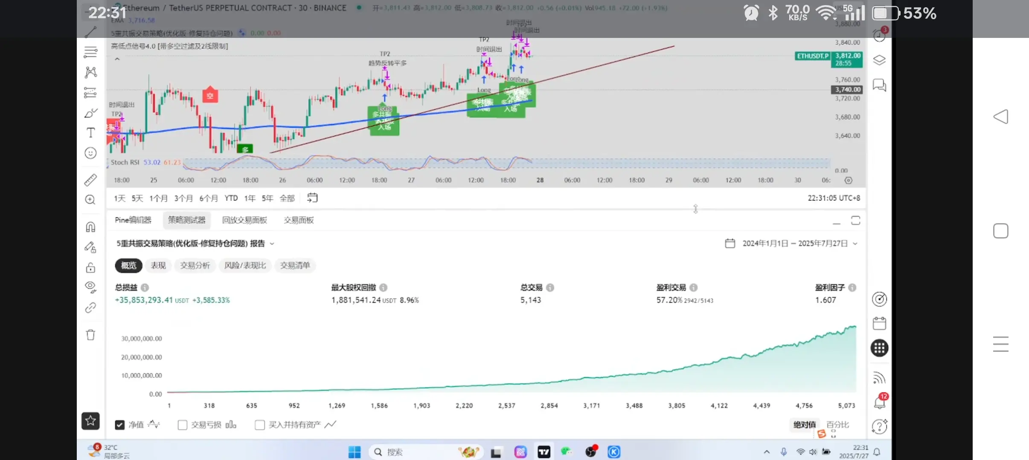Set range to 1天
Viewport: 1029px width, 460px height.
(119, 198)
